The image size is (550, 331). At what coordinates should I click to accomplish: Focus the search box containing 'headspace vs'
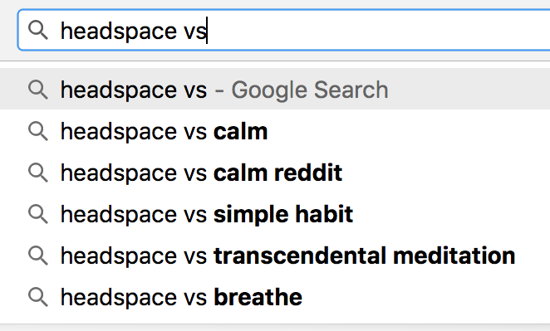284,30
